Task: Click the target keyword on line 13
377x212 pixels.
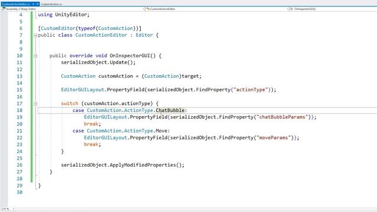Action: tap(190, 76)
